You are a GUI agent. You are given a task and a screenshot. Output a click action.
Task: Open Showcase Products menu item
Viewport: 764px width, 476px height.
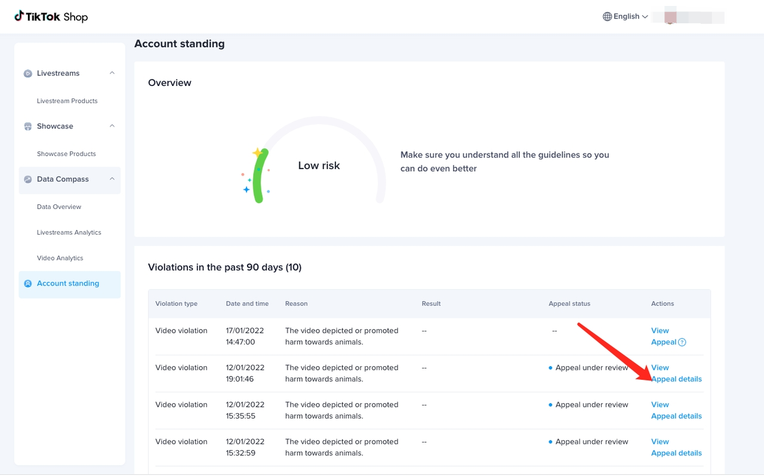click(66, 153)
